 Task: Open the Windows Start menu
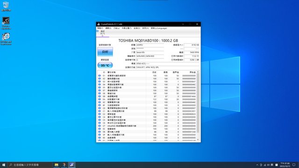point(4,165)
